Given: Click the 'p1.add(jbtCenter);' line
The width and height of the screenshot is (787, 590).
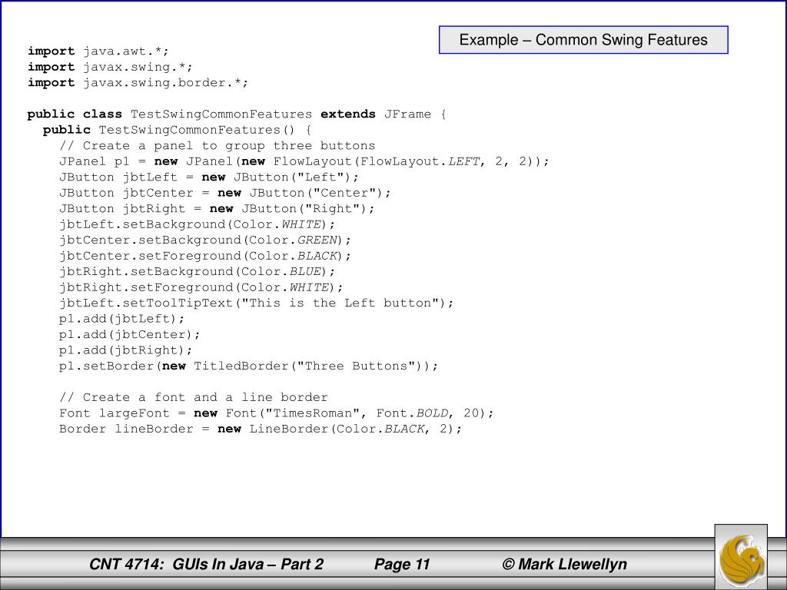Looking at the screenshot, I should 130,335.
